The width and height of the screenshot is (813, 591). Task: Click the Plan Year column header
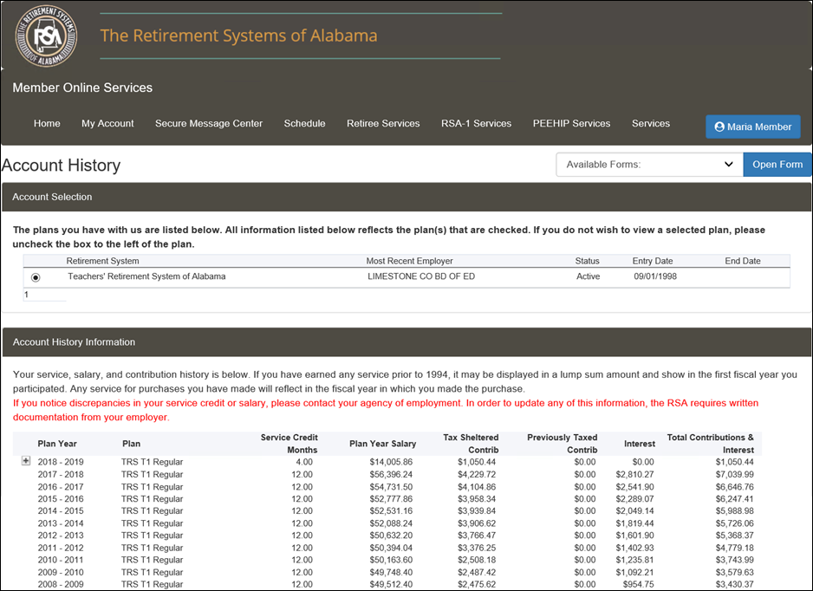click(x=57, y=444)
